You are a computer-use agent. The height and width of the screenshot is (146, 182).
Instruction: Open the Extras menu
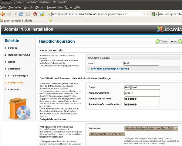click(x=68, y=7)
